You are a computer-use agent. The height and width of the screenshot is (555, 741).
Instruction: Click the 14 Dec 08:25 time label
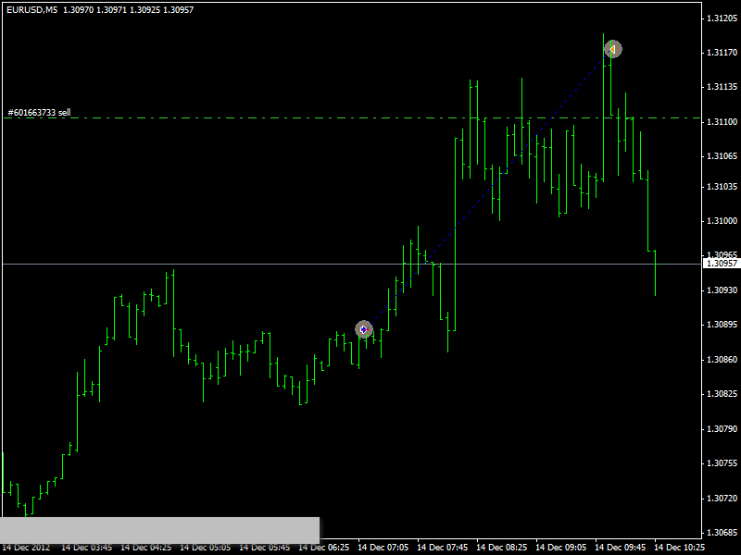tap(501, 548)
